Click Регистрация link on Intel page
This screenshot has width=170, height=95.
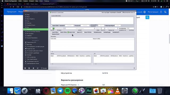point(153,12)
